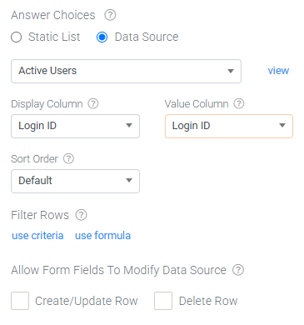The height and width of the screenshot is (325, 304).
Task: Expand the Value Column Login ID dropdown
Action: 229,126
